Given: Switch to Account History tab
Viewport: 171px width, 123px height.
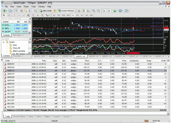Looking at the screenshot, I should 19,116.
